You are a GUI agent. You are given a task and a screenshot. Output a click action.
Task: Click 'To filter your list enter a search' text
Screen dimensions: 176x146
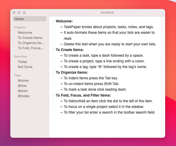point(109,112)
